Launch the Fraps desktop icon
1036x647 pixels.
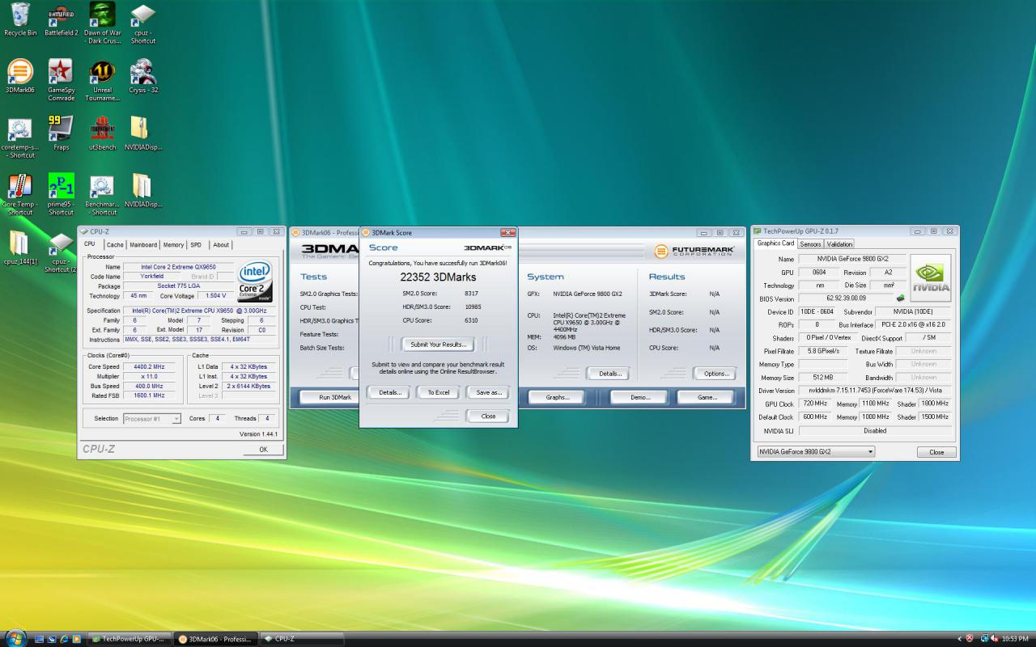[x=62, y=133]
